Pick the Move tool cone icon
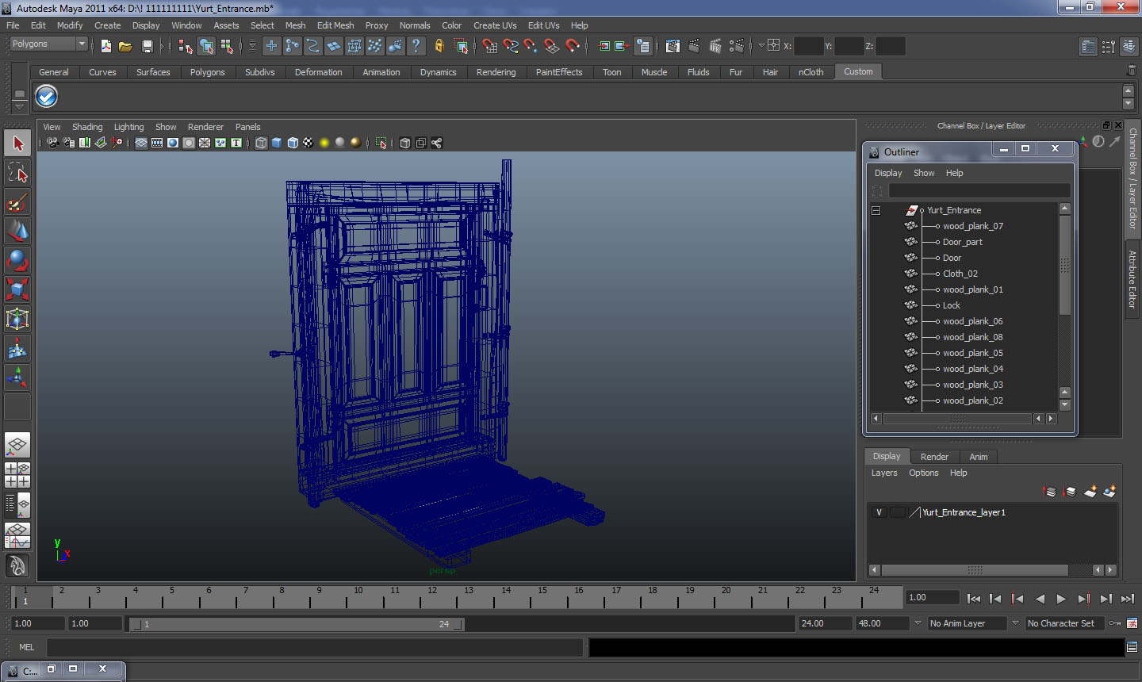1142x682 pixels. tap(17, 231)
